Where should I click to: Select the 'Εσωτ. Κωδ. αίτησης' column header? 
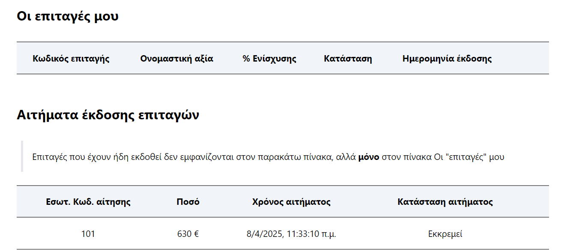pyautogui.click(x=88, y=202)
